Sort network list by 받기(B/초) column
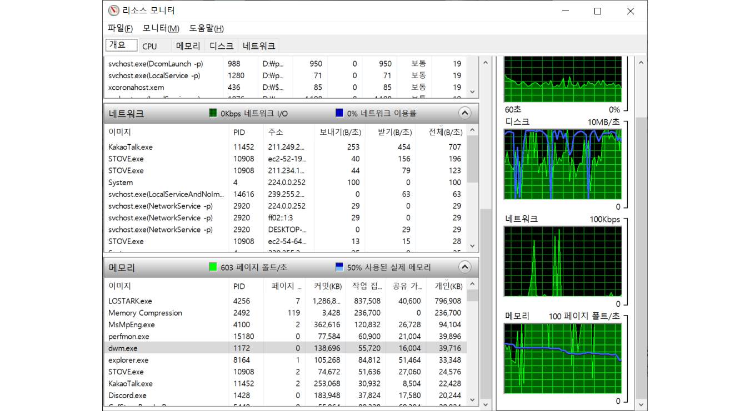Viewport: 750px width, 411px height. [390, 132]
